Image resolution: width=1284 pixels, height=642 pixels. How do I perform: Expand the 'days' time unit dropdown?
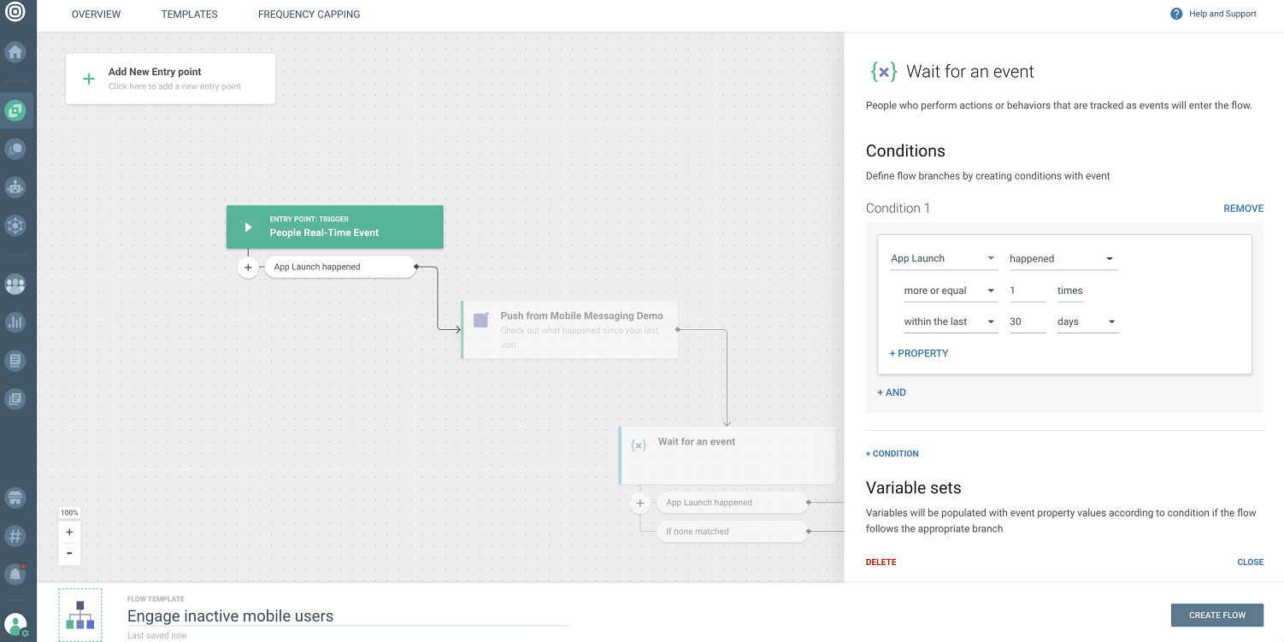(x=1087, y=322)
